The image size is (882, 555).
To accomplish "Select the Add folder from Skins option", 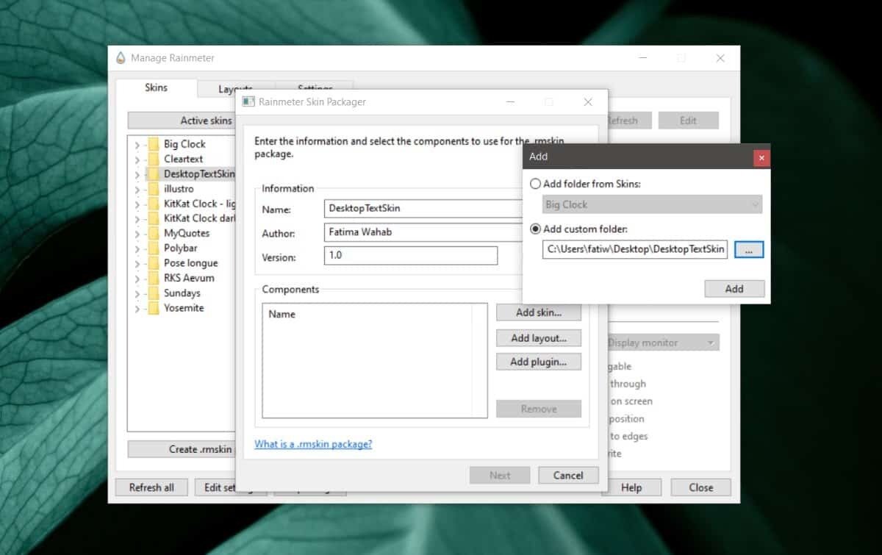I will (x=535, y=184).
